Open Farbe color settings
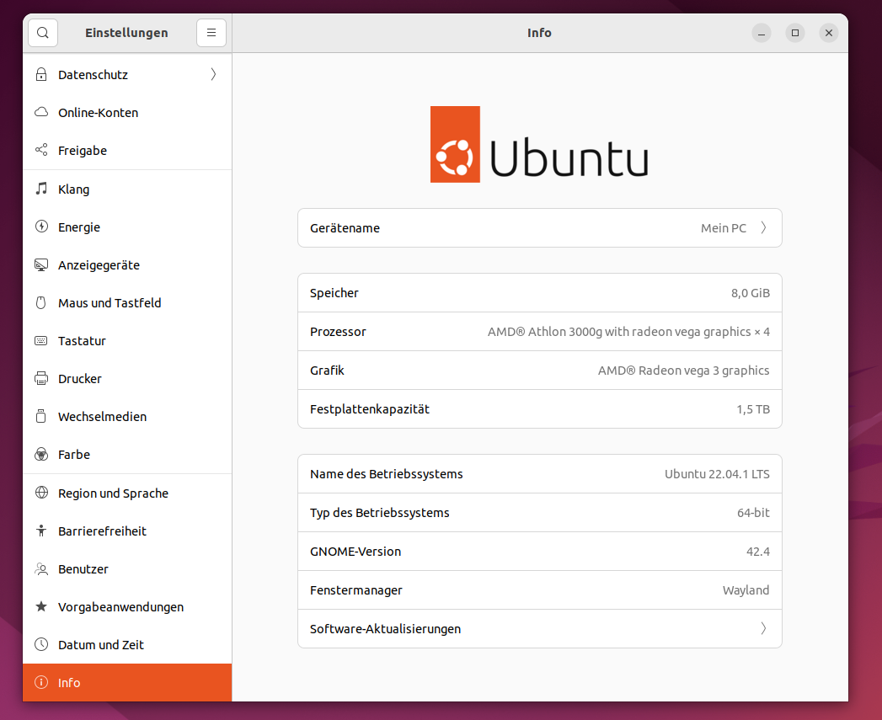This screenshot has width=882, height=720. (127, 455)
